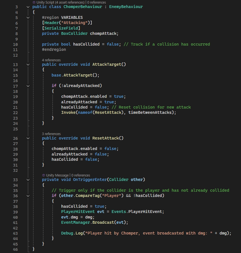This screenshot has width=241, height=253.
Task: Click the BoxCollider type on line 8
Action: (x=74, y=34)
